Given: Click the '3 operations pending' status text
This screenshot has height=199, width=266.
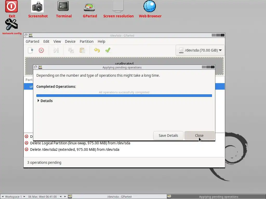Looking at the screenshot, I should coord(44,162).
